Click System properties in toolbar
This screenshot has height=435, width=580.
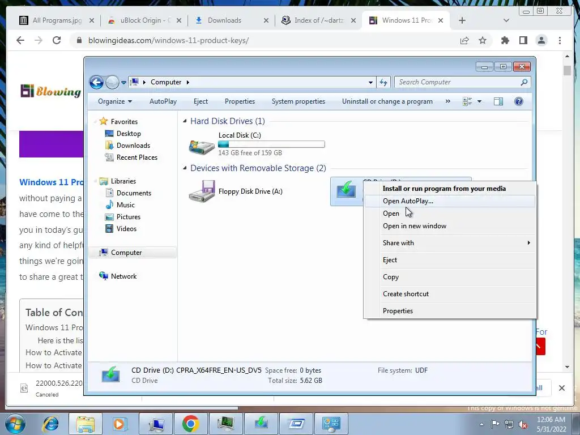pos(298,101)
